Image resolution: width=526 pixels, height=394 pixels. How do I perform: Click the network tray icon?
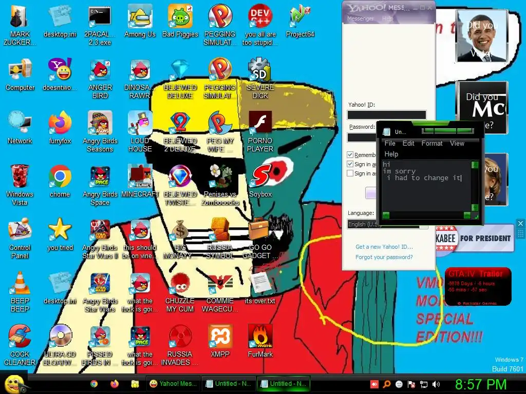(424, 384)
